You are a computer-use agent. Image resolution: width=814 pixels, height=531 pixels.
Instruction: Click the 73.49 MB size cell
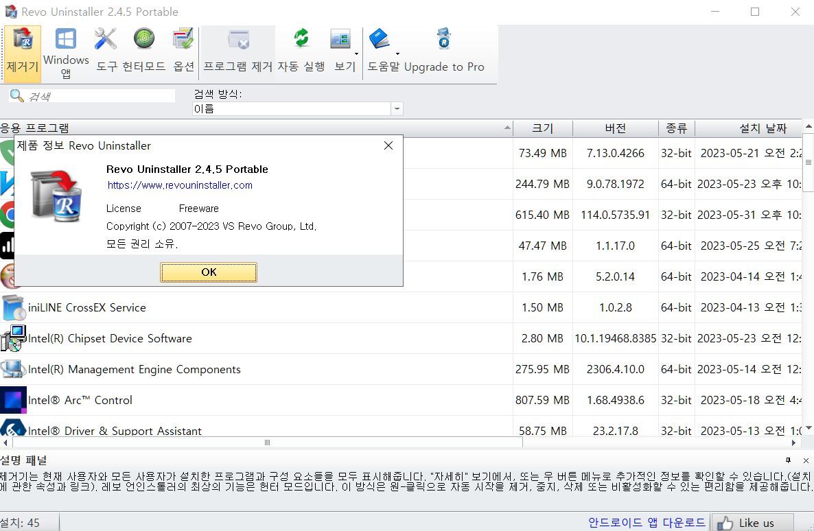click(x=542, y=154)
